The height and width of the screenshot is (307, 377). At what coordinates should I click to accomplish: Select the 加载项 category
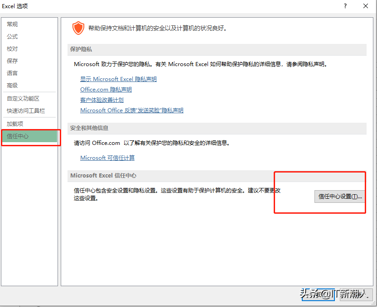tap(15, 124)
